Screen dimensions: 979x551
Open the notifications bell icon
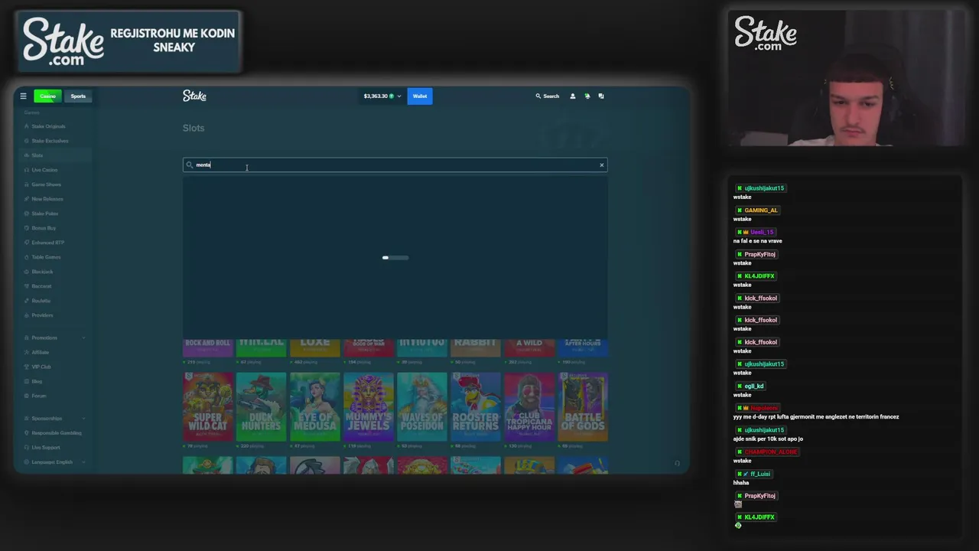click(587, 96)
